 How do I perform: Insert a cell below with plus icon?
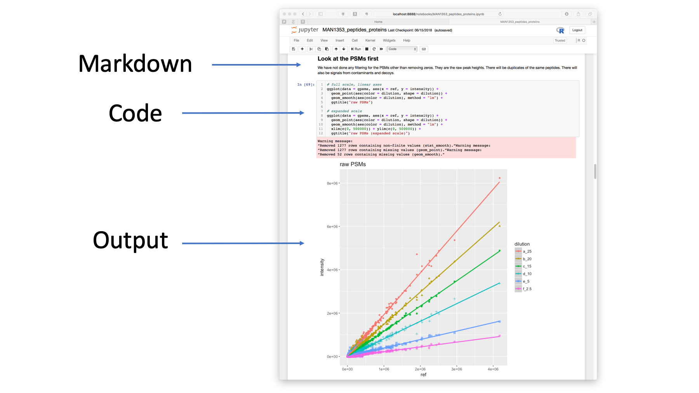[x=302, y=49]
